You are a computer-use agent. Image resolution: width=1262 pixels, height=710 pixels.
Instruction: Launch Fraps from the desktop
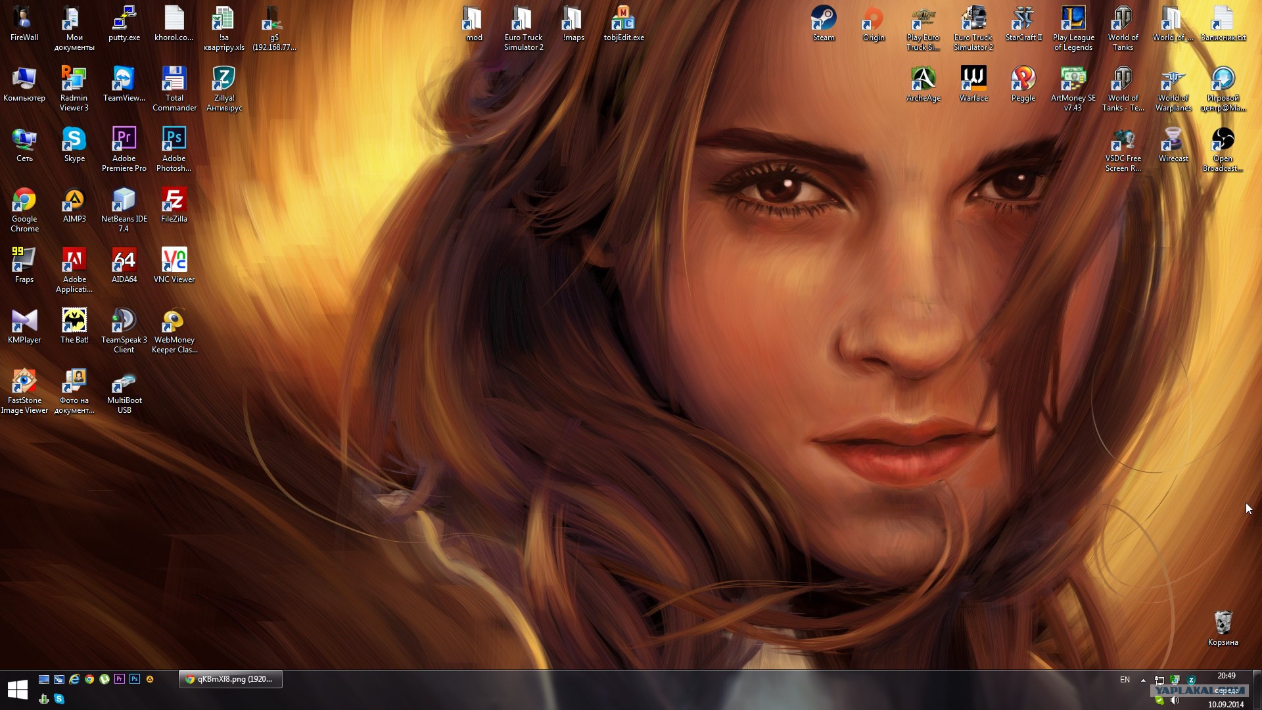pos(24,266)
